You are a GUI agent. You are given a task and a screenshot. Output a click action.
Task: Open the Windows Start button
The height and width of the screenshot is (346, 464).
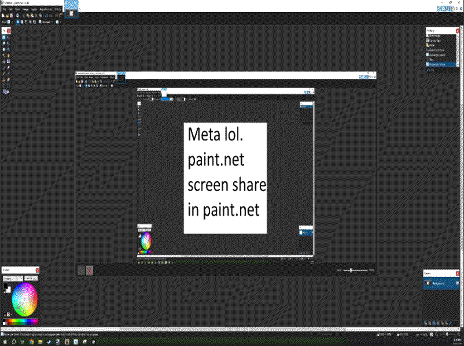click(5, 341)
